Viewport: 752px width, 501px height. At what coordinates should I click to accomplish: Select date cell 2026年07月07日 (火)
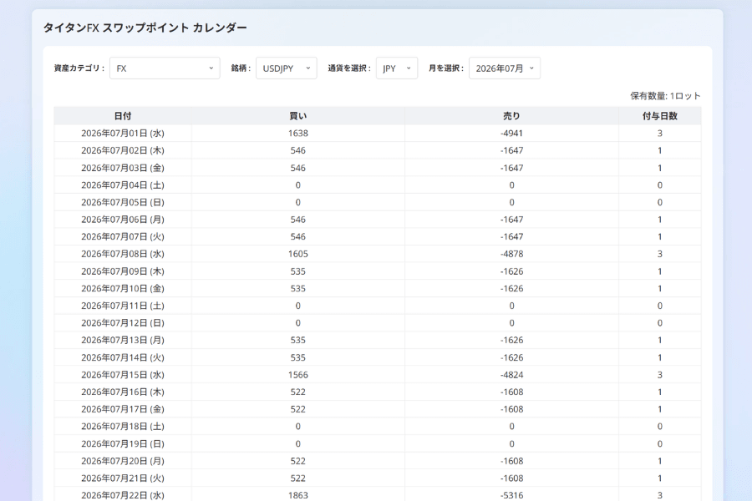(123, 237)
